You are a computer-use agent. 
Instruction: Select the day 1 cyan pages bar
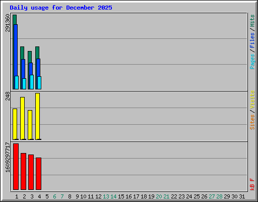[17, 82]
